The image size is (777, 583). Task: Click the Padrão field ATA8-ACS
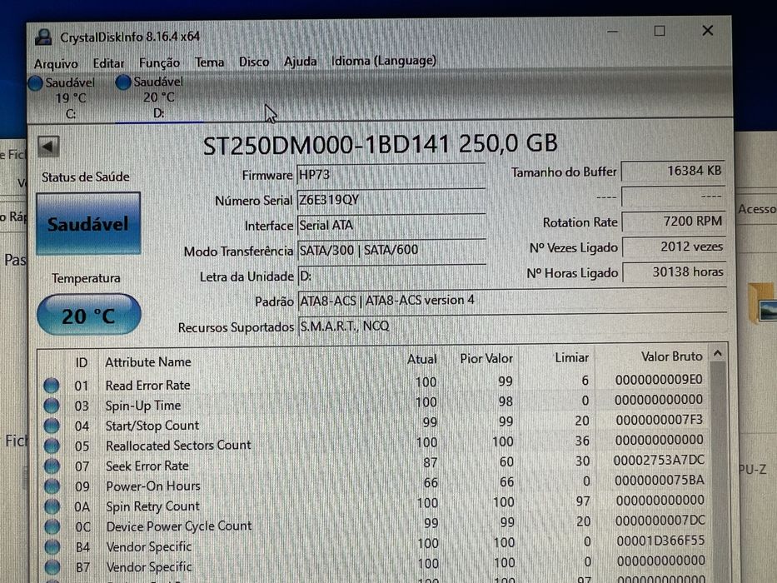[512, 301]
